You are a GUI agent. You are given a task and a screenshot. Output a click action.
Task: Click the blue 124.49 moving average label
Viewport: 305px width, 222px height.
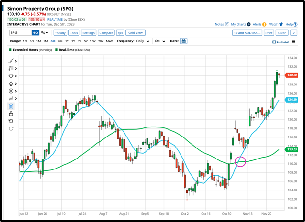pos(291,100)
